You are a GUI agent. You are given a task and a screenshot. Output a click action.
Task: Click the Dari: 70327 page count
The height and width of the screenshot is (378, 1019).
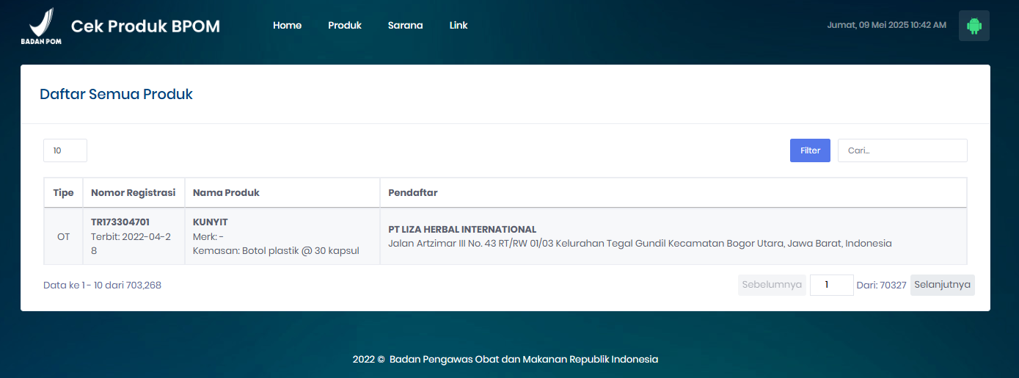coord(882,285)
